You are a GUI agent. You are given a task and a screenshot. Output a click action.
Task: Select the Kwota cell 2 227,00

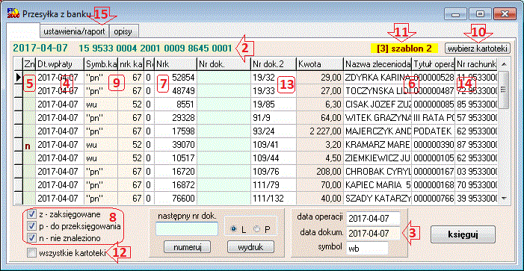coord(319,131)
